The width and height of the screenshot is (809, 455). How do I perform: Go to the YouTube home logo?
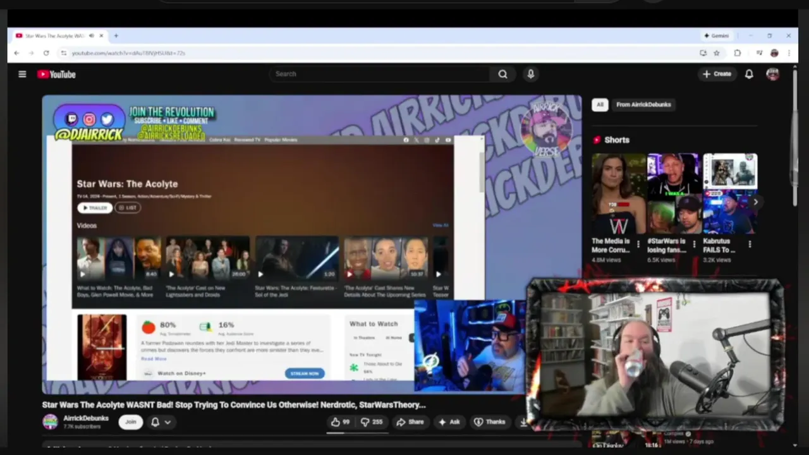pyautogui.click(x=56, y=74)
